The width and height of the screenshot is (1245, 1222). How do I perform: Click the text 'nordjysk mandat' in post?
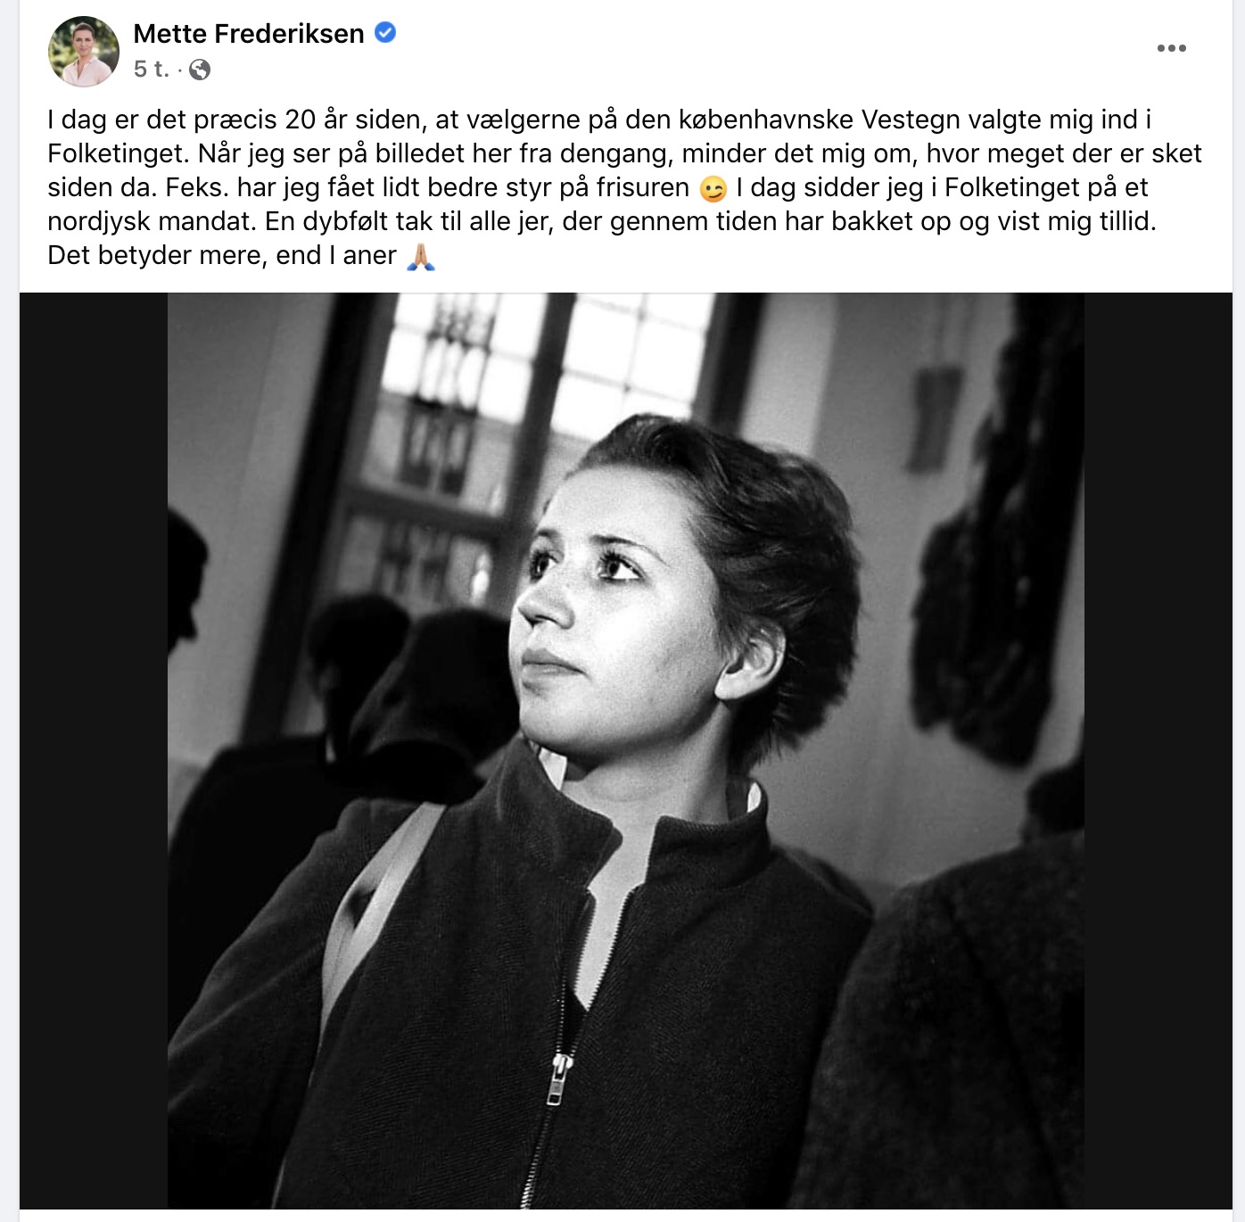(x=151, y=222)
